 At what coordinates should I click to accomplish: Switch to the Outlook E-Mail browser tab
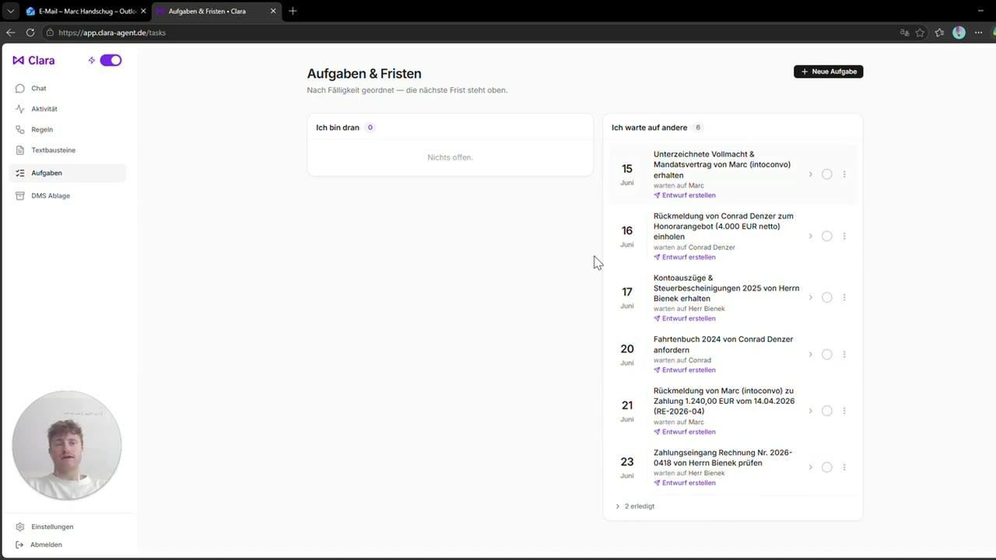(85, 11)
